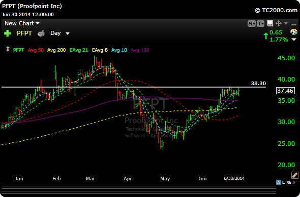Viewport: 300px width, 197px height.
Task: Open the T dropdown button
Action: point(260,24)
